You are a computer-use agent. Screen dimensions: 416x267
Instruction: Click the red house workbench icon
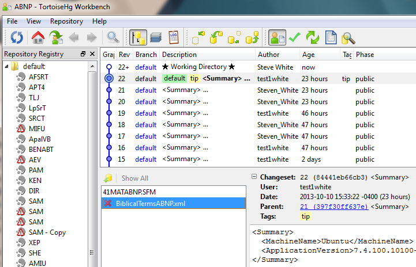pos(38,38)
